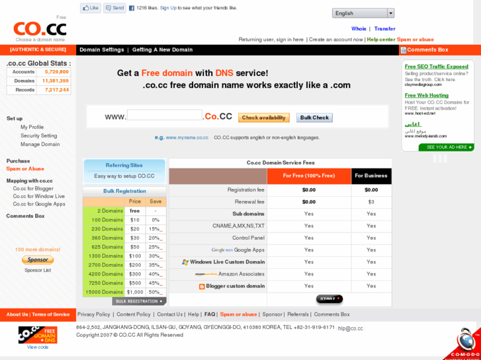Click the 15000 Domains row
Viewport: 481px width, 360px height.
click(x=124, y=292)
